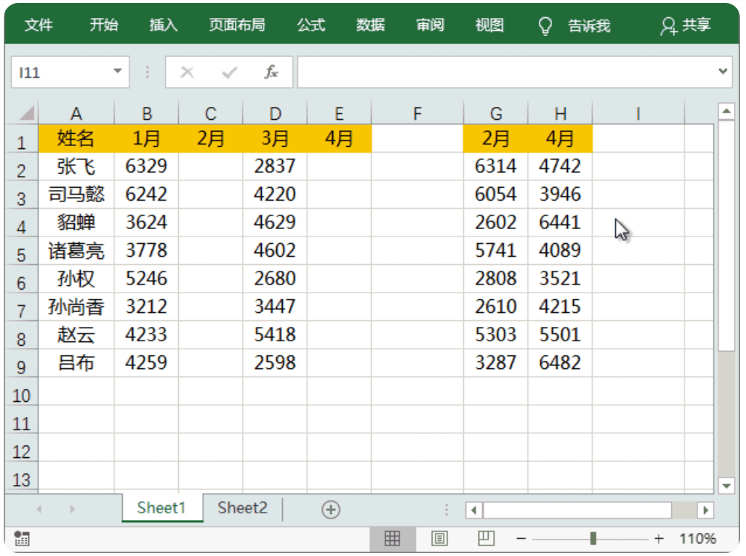Click the previous sheet navigation arrow
The width and height of the screenshot is (746, 556).
coord(39,509)
